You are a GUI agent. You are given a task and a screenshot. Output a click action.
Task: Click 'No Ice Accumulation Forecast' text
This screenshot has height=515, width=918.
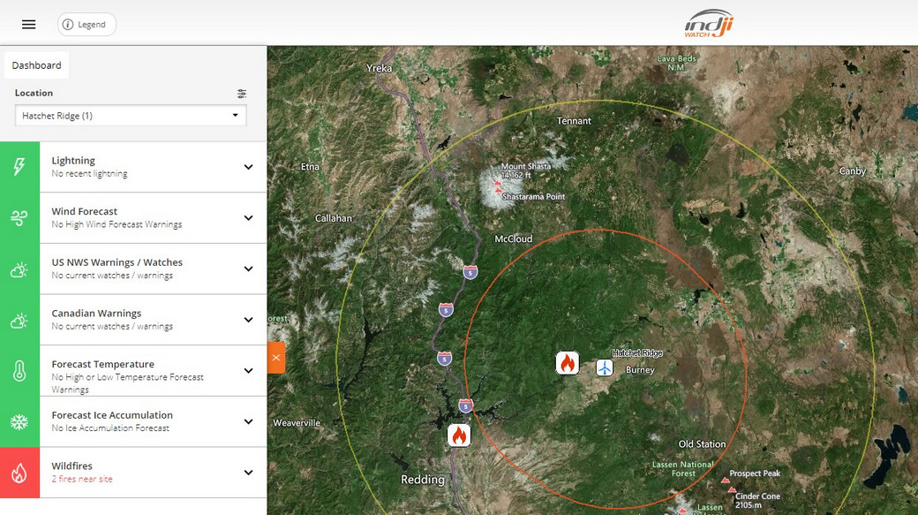click(110, 428)
